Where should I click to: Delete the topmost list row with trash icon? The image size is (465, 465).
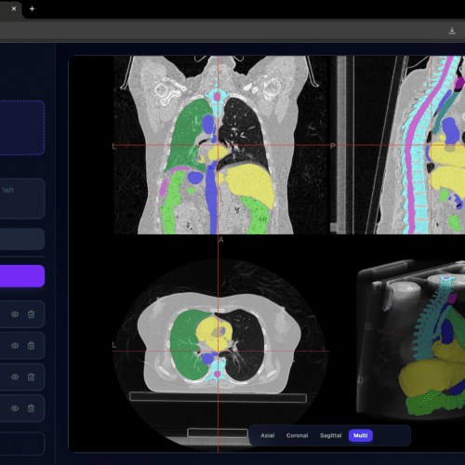coord(31,314)
